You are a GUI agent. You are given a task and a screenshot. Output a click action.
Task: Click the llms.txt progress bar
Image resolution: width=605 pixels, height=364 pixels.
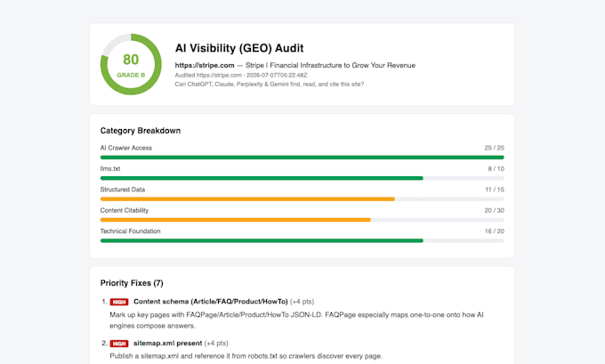[302, 178]
